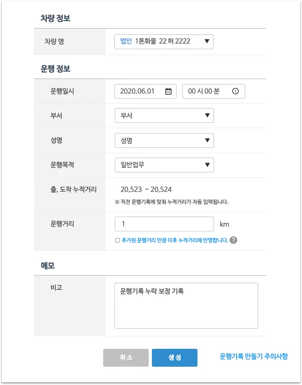The height and width of the screenshot is (385, 302).
Task: Click the 20,523 ~ 20,524 accumulated distance value
Action: pyautogui.click(x=146, y=189)
